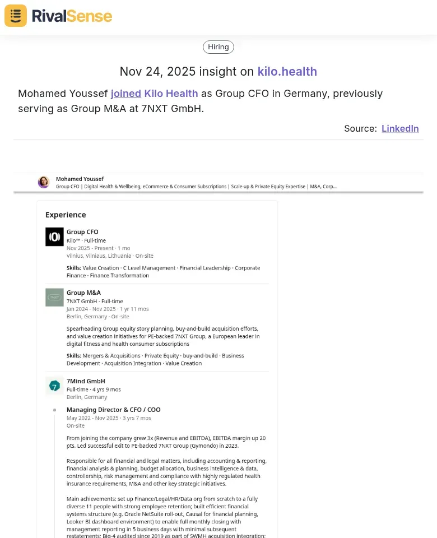
Task: Click the RivalSense logo icon
Action: click(x=15, y=16)
